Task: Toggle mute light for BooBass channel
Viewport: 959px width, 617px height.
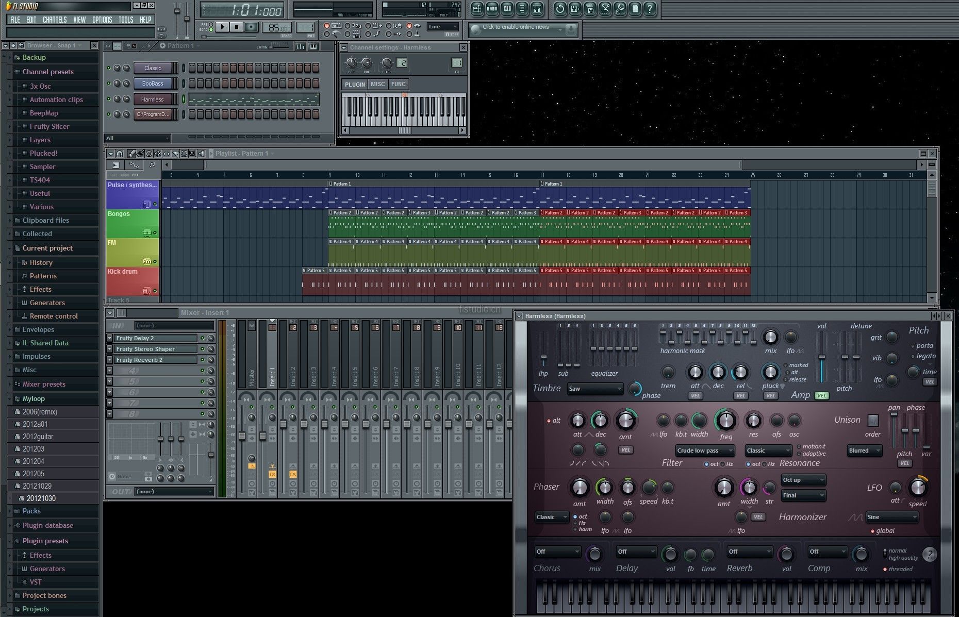Action: (108, 84)
